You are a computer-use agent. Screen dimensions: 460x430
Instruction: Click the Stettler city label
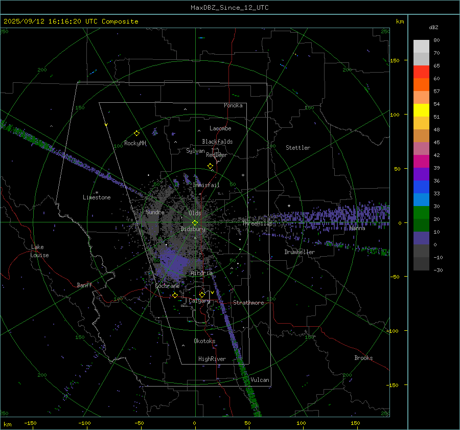(x=298, y=148)
